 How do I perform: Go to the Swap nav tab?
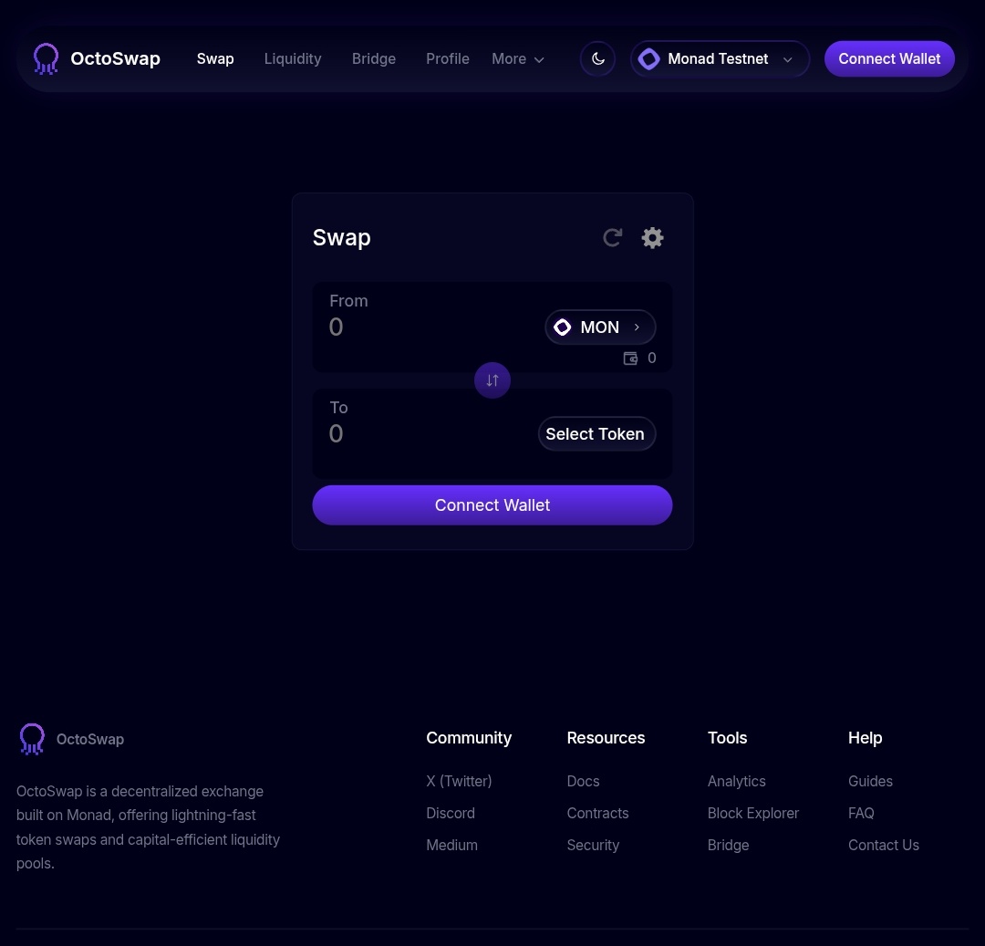[215, 59]
